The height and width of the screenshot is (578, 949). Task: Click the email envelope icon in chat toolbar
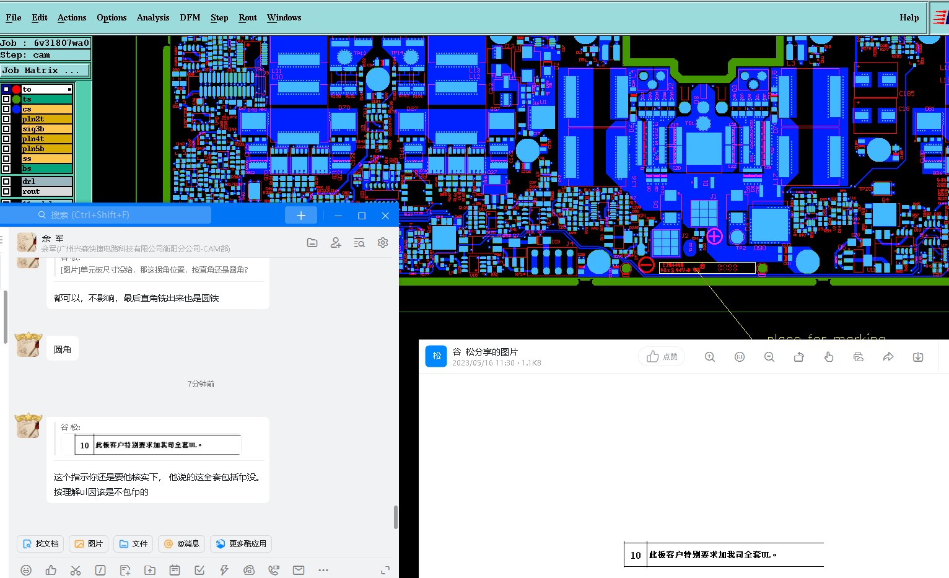(x=299, y=570)
